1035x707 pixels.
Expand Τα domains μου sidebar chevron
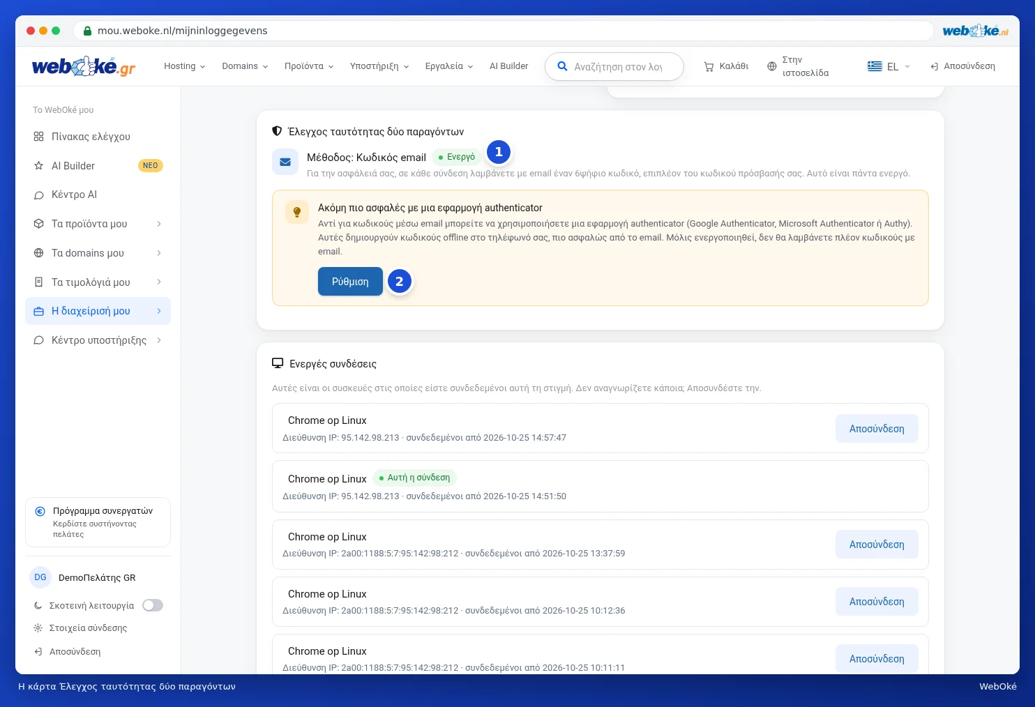tap(159, 253)
